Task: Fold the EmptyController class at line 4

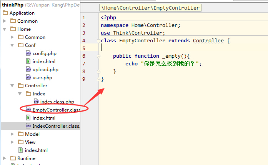Action: (x=99, y=41)
